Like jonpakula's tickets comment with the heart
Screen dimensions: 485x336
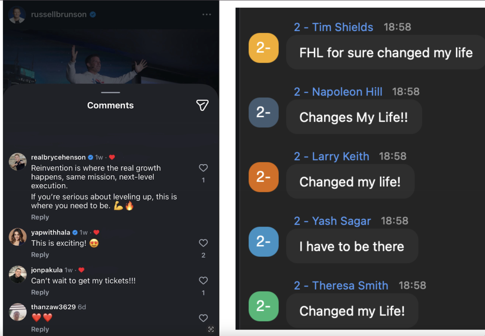(x=203, y=280)
